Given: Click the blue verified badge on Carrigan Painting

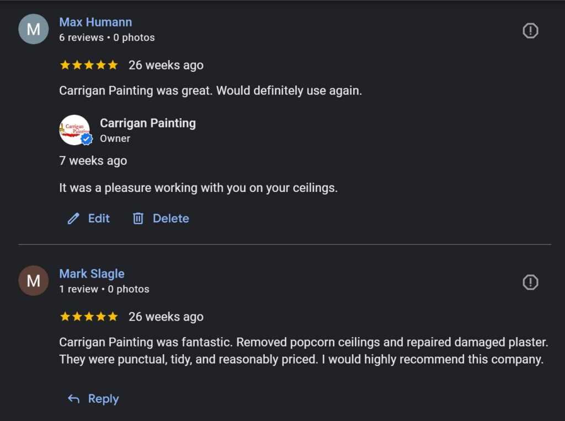Looking at the screenshot, I should tap(86, 138).
